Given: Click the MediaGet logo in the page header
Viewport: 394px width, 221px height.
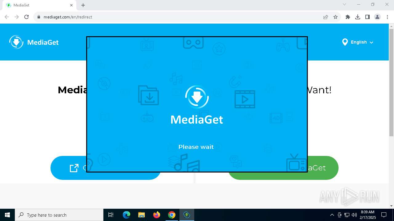Looking at the screenshot, I should (34, 42).
